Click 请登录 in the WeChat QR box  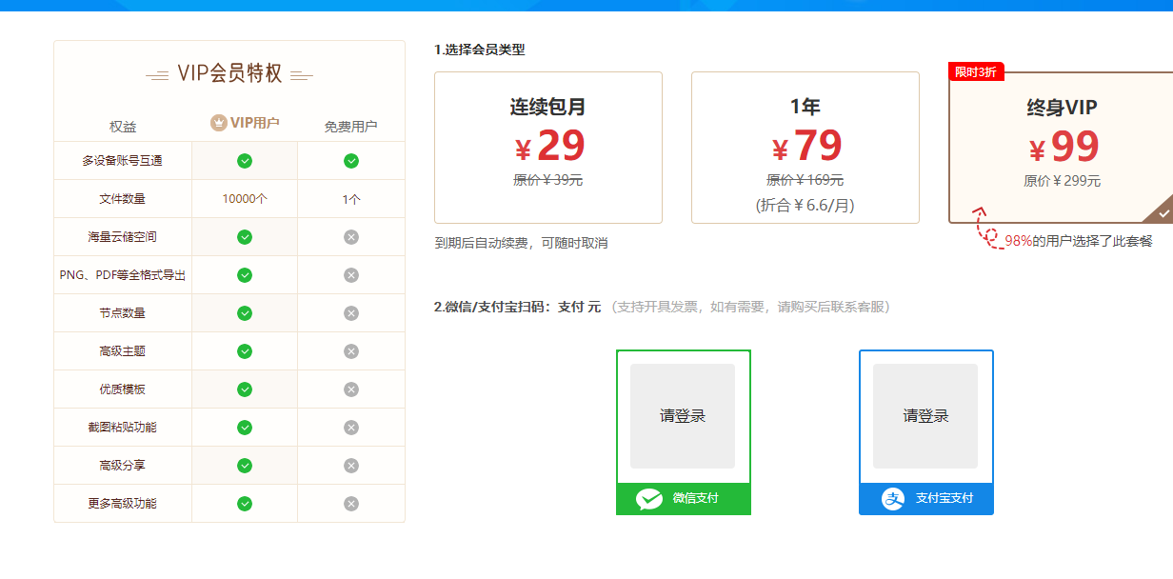(x=683, y=416)
